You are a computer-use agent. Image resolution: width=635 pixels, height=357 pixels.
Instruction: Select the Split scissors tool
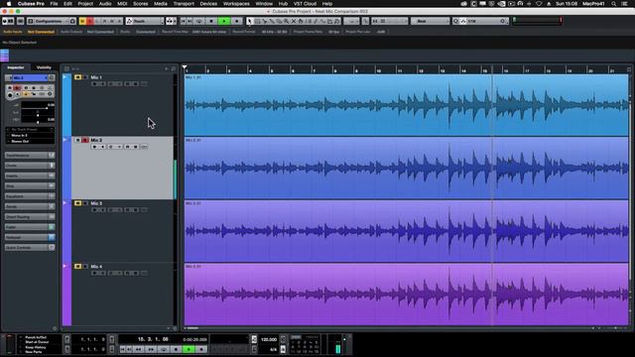click(264, 21)
